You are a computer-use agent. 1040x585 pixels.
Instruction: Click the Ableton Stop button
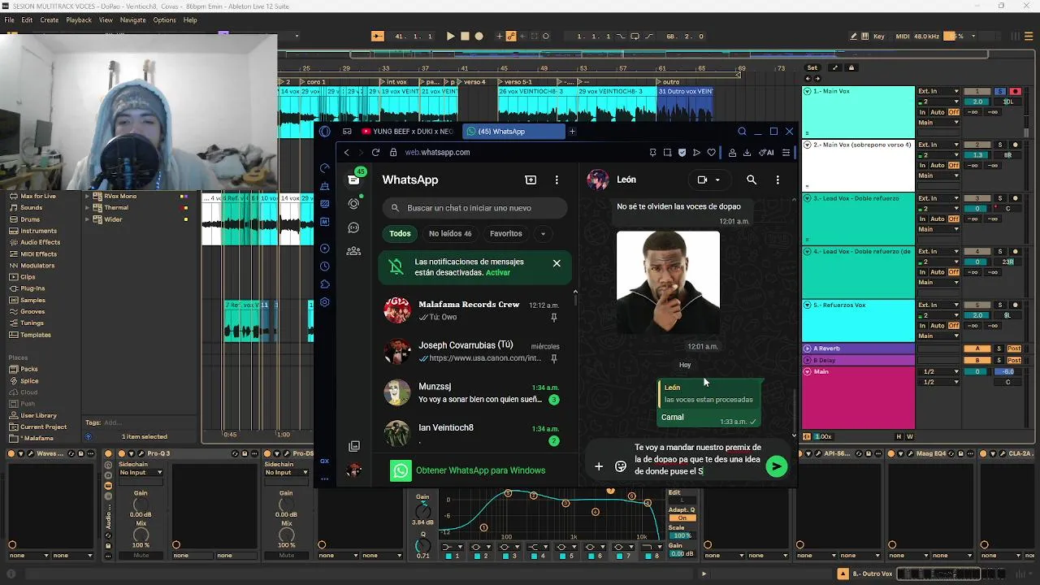465,37
